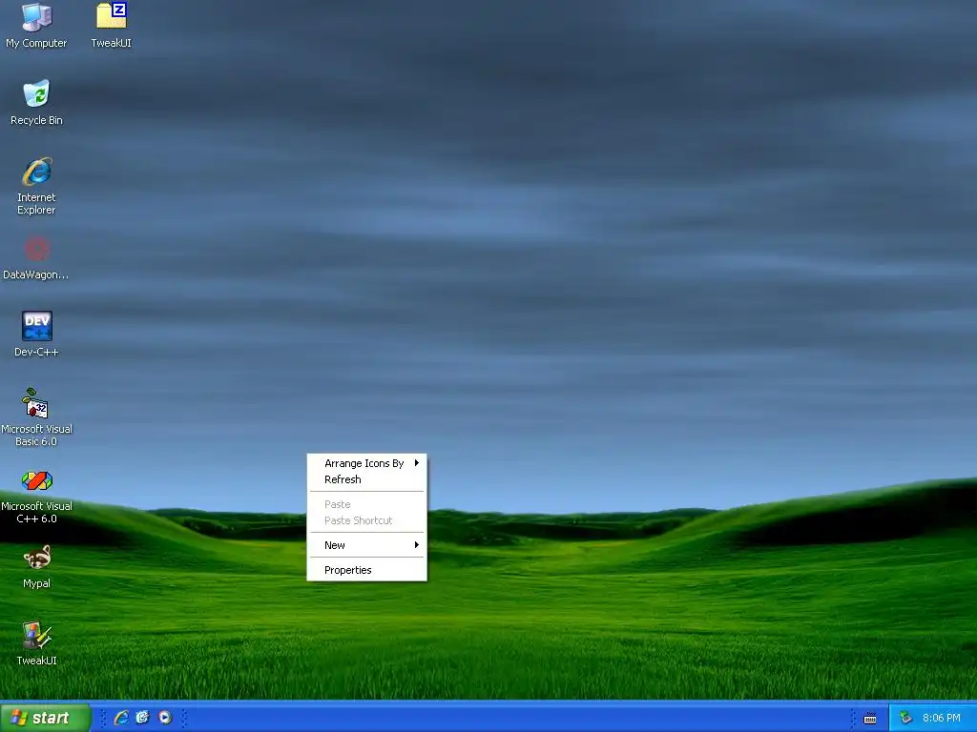Select the Internet Explorer desktop shortcut

[x=36, y=186]
